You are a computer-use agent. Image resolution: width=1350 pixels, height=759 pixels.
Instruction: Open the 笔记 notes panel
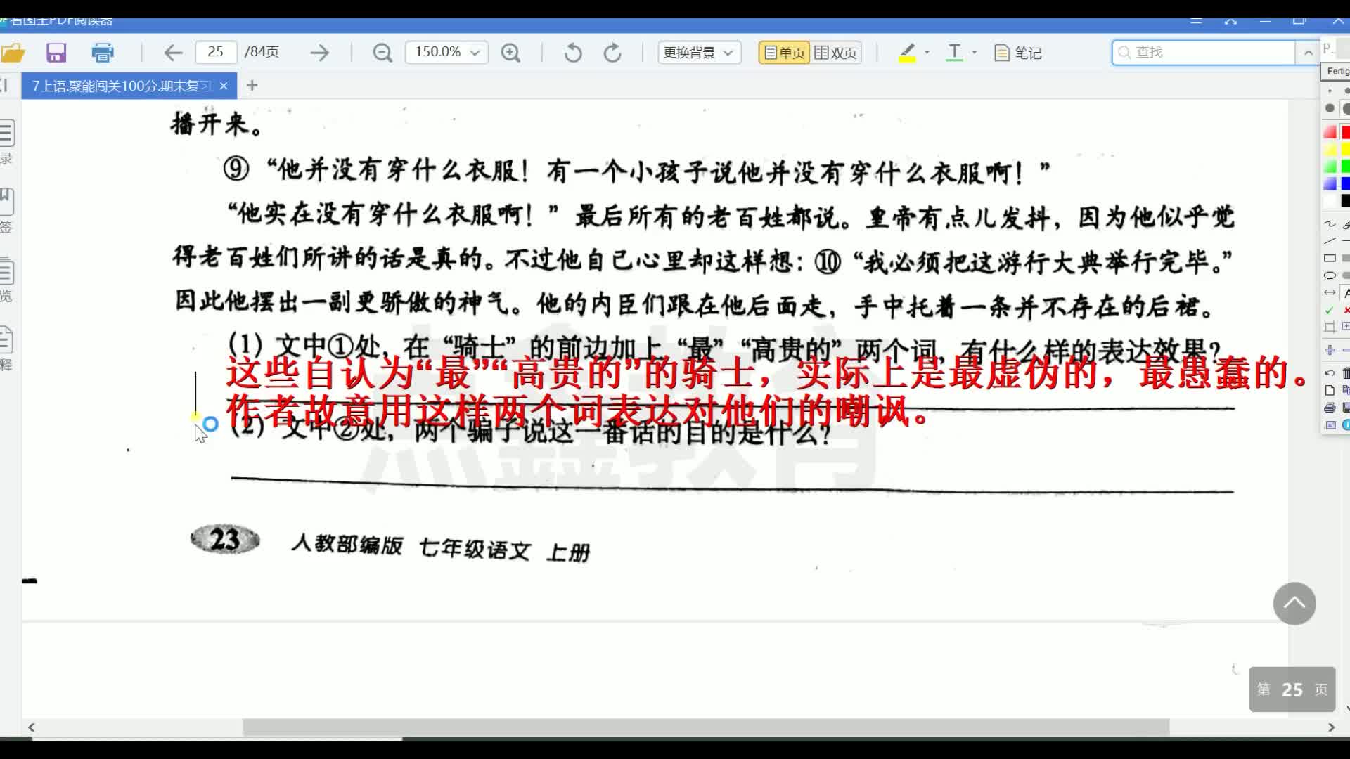click(x=1017, y=53)
